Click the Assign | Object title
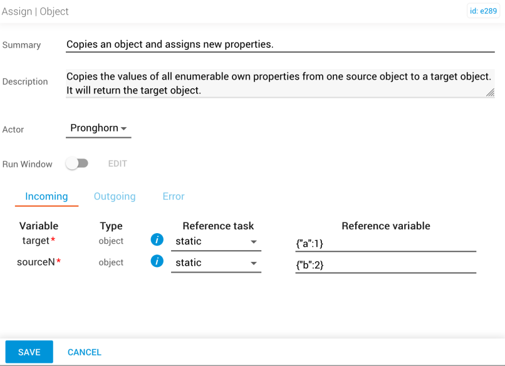The width and height of the screenshot is (505, 366). [x=35, y=11]
